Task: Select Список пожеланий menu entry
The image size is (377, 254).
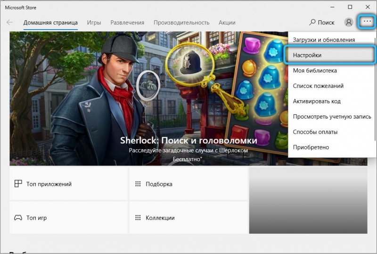Action: tap(332, 86)
